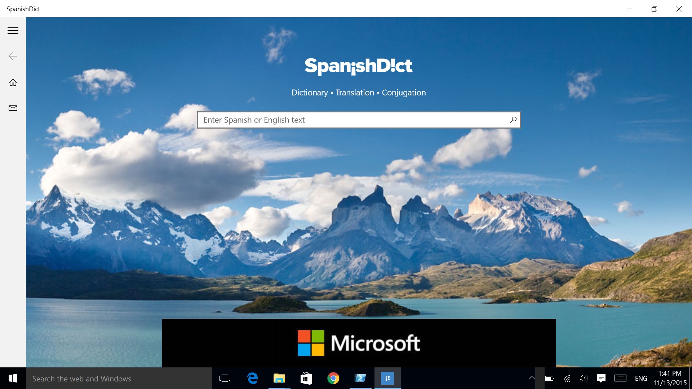Viewport: 692px width, 389px height.
Task: Open File Explorer from taskbar
Action: [279, 378]
